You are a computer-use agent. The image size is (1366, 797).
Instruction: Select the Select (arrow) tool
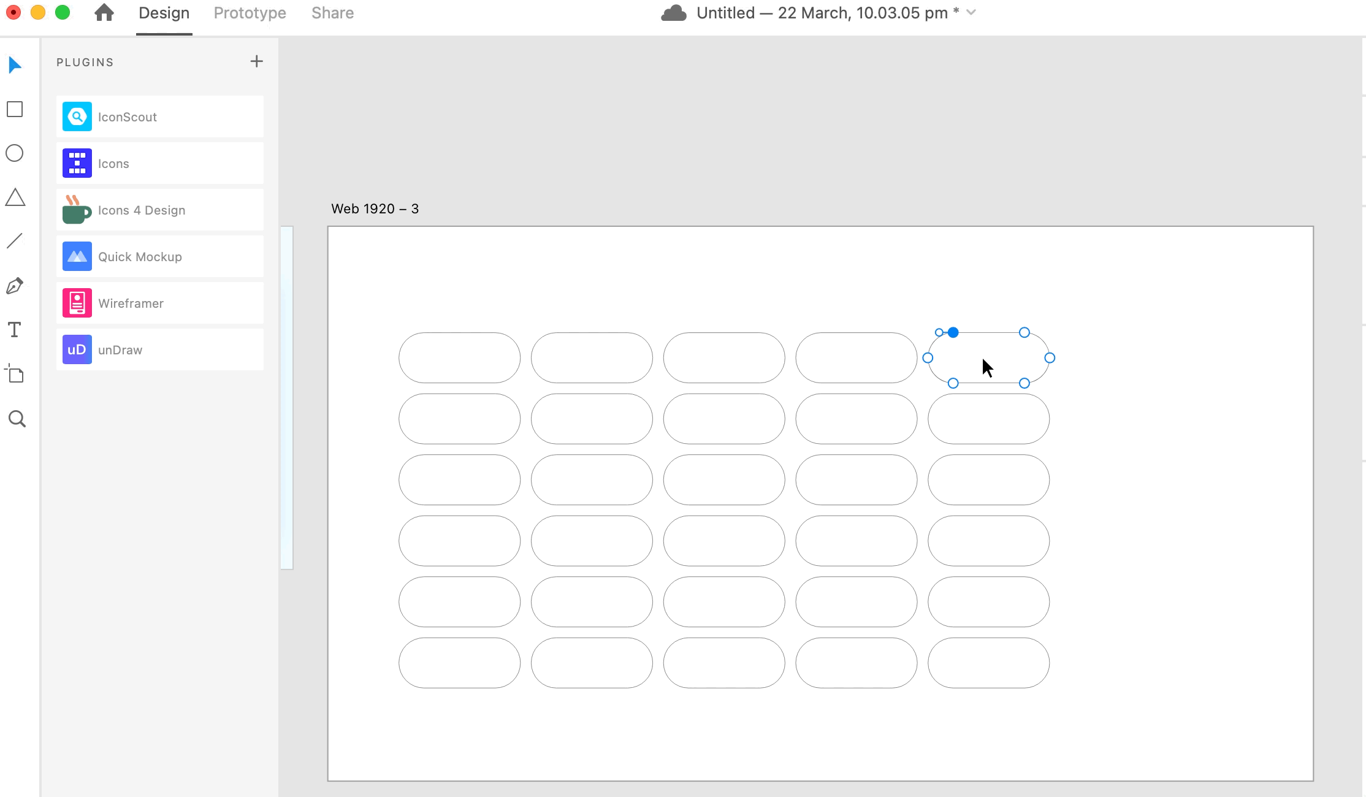(x=15, y=65)
